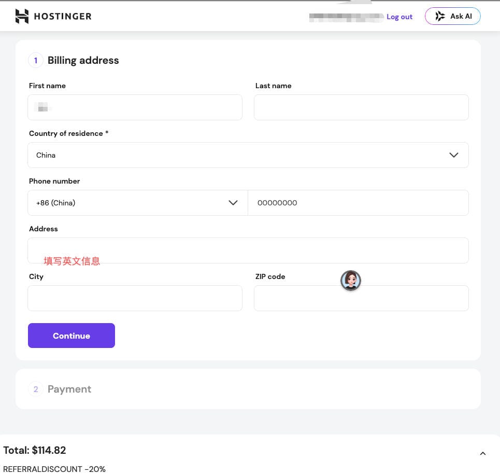The width and height of the screenshot is (500, 474).
Task: Open the +86 (China) phone code dropdown
Action: (x=138, y=203)
